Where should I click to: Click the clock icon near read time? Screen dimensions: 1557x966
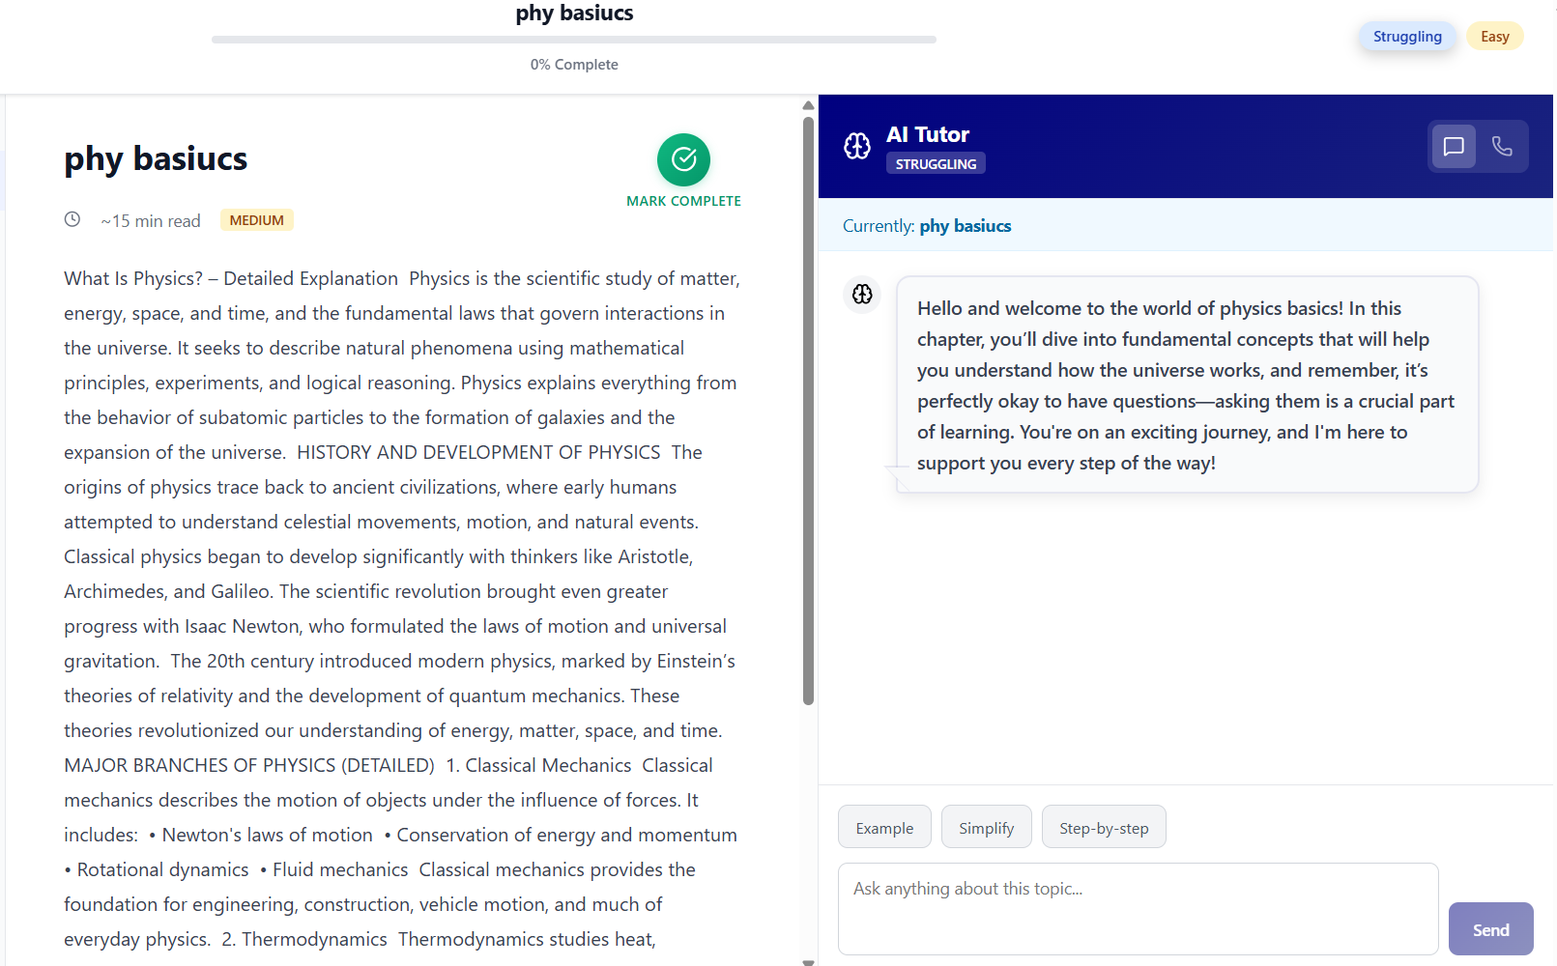coord(72,219)
